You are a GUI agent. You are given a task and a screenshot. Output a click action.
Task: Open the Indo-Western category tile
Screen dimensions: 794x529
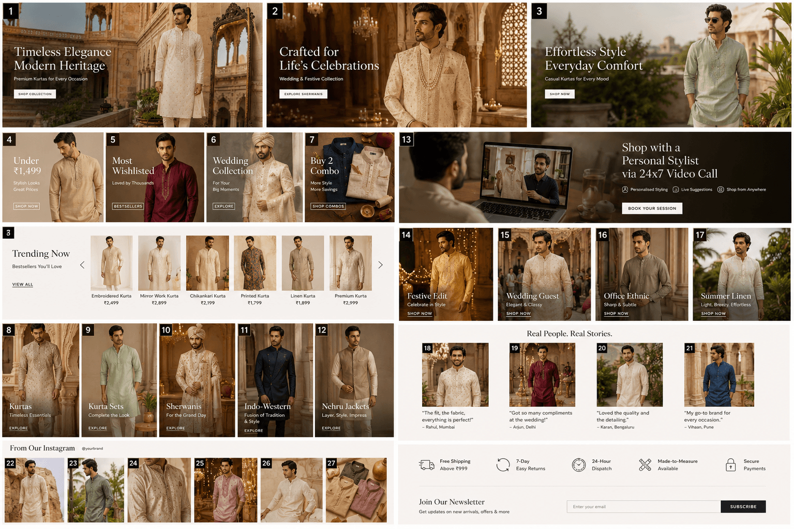tap(275, 380)
